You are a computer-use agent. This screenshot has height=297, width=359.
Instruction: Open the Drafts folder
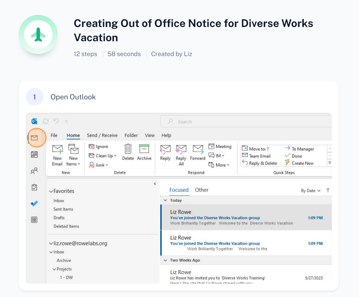[59, 218]
